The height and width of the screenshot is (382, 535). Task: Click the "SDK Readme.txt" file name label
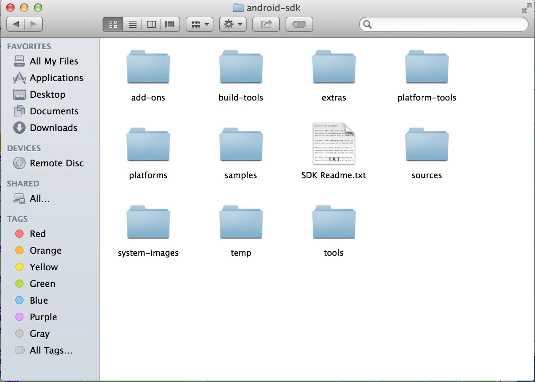click(x=334, y=175)
